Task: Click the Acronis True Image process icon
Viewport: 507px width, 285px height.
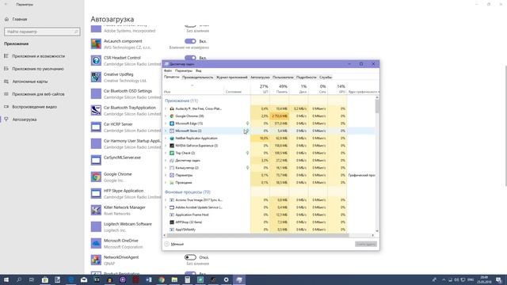Action: pyautogui.click(x=172, y=200)
